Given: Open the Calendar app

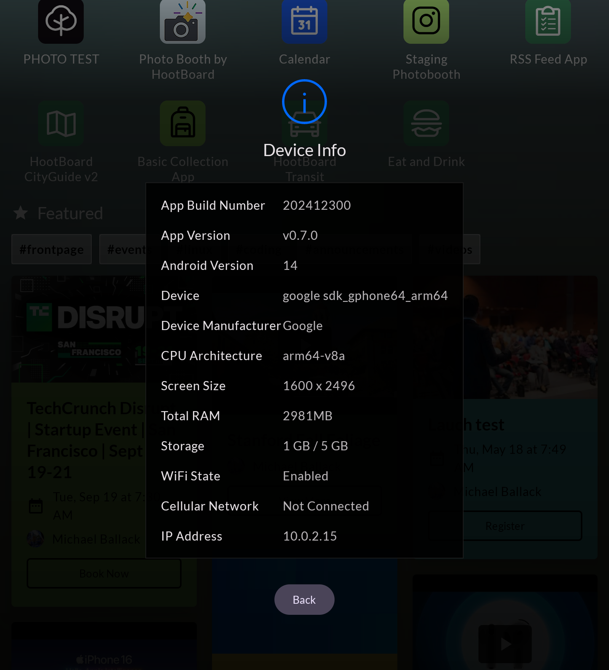Looking at the screenshot, I should pos(304,22).
